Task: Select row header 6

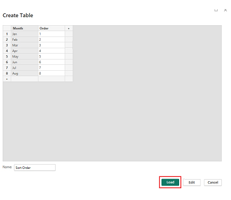Action: pyautogui.click(x=7, y=62)
